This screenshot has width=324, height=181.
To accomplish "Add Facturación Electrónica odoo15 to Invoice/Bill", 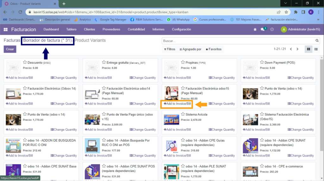I will [x=178, y=104].
